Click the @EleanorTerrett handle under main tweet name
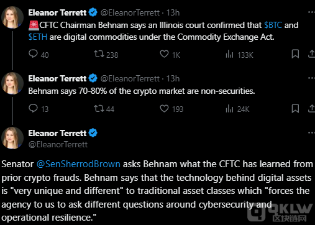Viewport: 315px width, 225px height. pos(58,144)
